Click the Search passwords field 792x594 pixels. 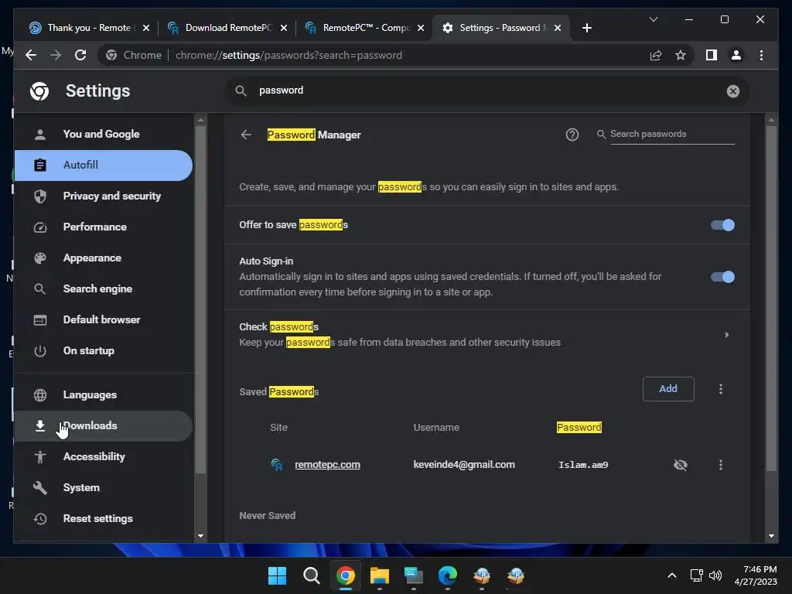[672, 134]
